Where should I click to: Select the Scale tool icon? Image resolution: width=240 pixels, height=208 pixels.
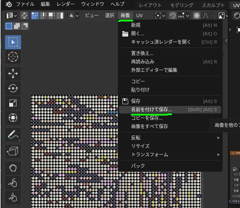tap(13, 103)
